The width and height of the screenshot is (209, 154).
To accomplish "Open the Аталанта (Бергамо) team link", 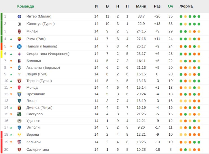I will coord(43,68).
